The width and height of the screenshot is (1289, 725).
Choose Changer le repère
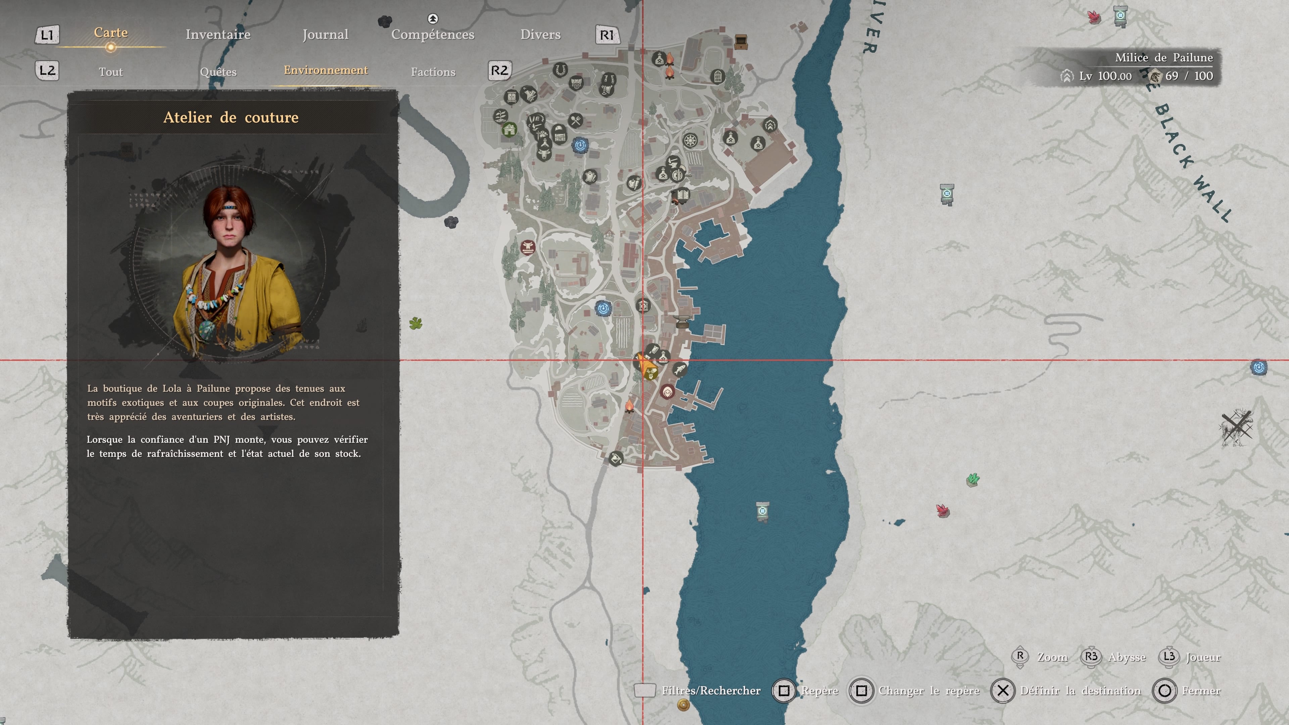pos(915,690)
